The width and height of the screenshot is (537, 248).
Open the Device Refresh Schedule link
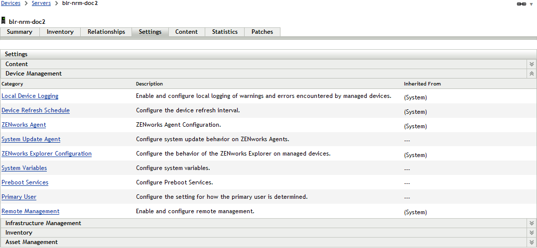[x=35, y=110]
